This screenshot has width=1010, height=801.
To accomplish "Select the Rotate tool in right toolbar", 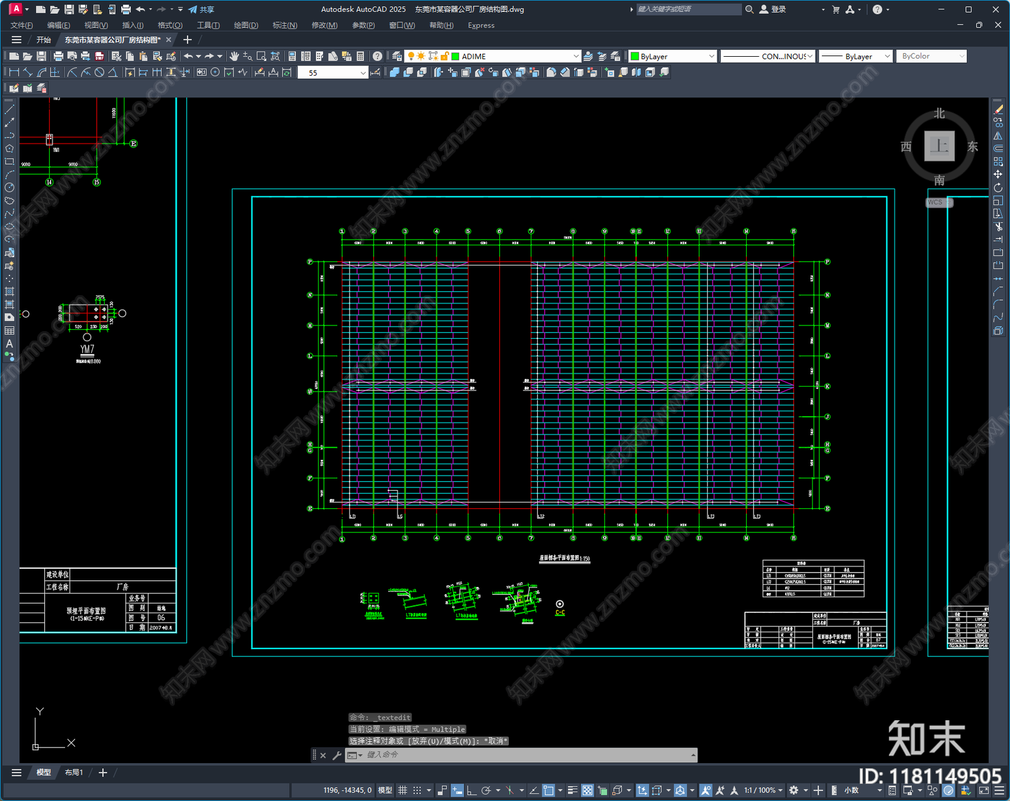I will (x=998, y=187).
